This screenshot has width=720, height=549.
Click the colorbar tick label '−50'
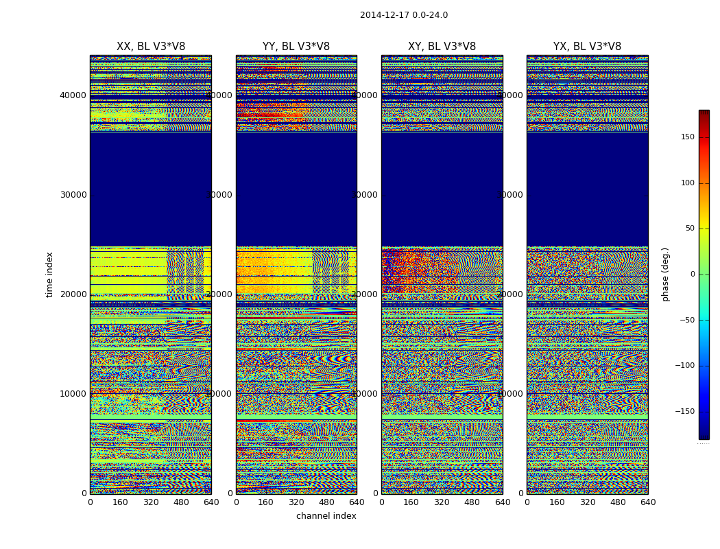(x=687, y=320)
